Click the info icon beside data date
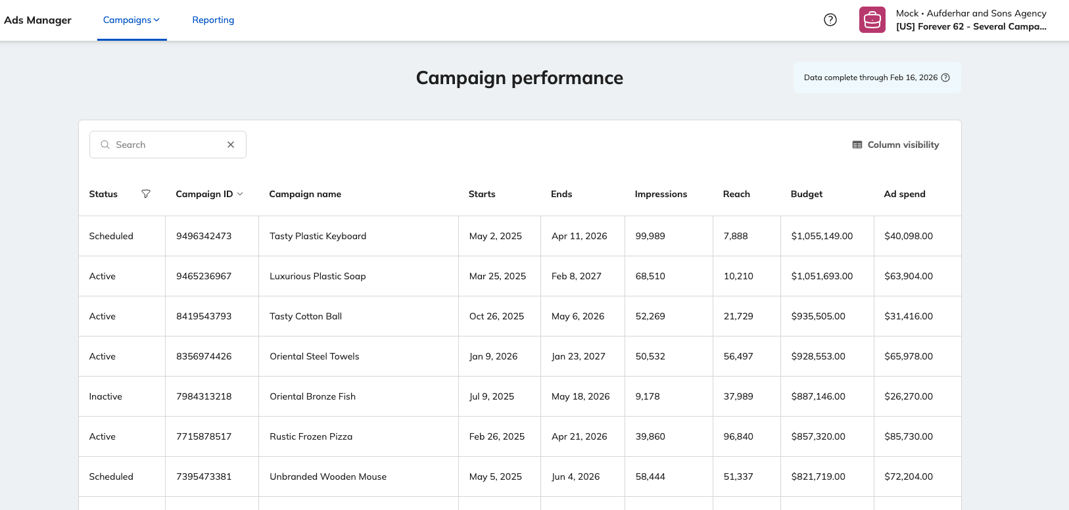This screenshot has width=1069, height=510. (x=945, y=78)
